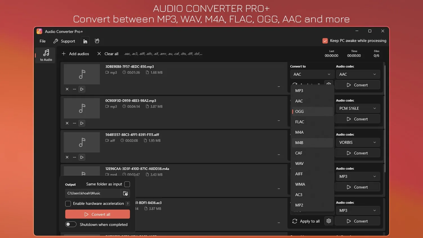Choose MP3 from the format list
423x238 pixels.
tap(312, 91)
